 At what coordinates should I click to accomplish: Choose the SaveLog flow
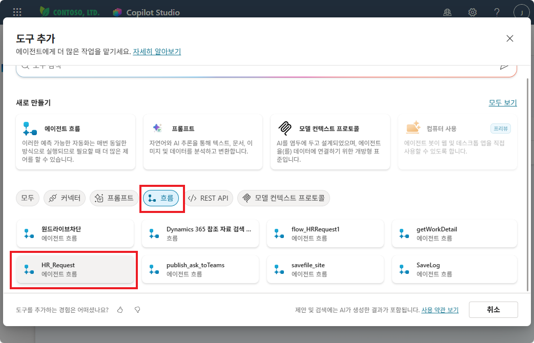[x=454, y=269]
